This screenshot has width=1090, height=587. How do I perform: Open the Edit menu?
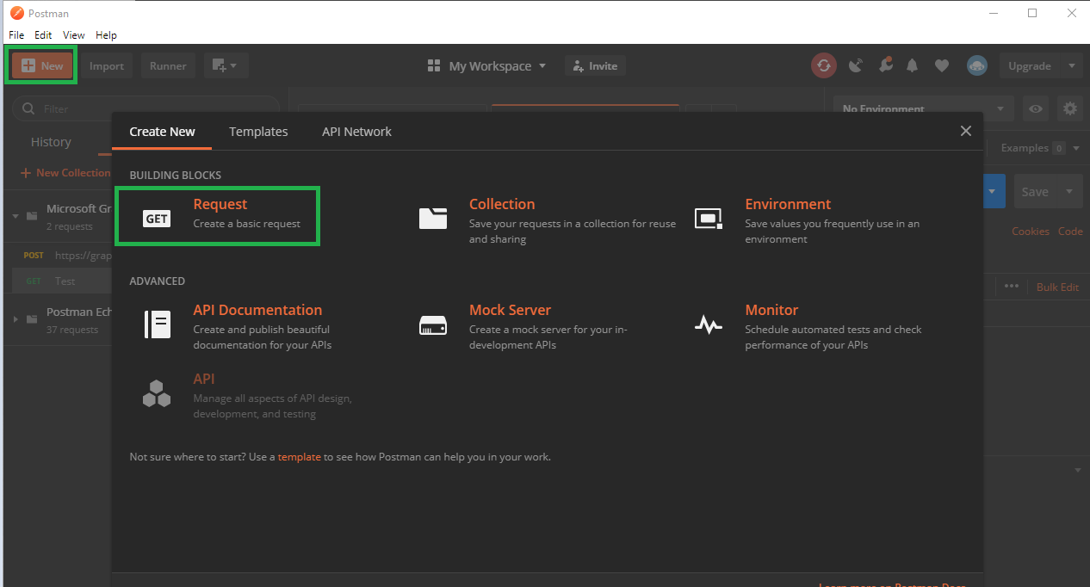pyautogui.click(x=43, y=35)
